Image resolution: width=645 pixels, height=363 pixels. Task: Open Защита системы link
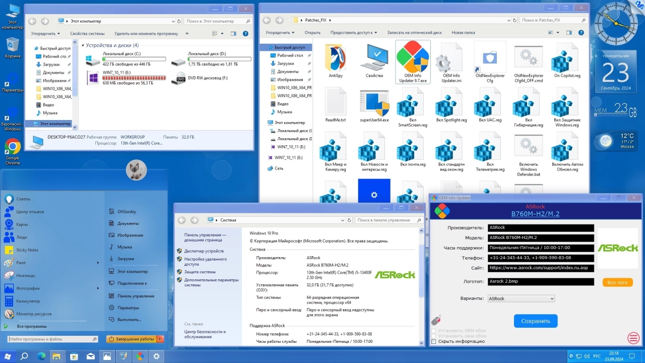pyautogui.click(x=200, y=272)
